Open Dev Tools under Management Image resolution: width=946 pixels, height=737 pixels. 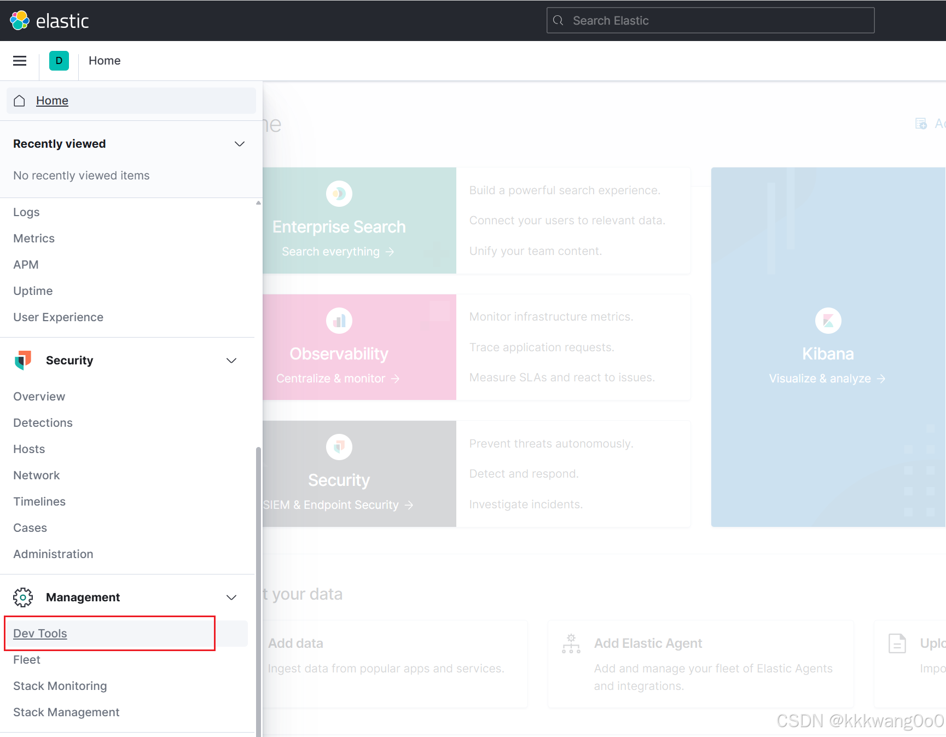[x=40, y=634]
